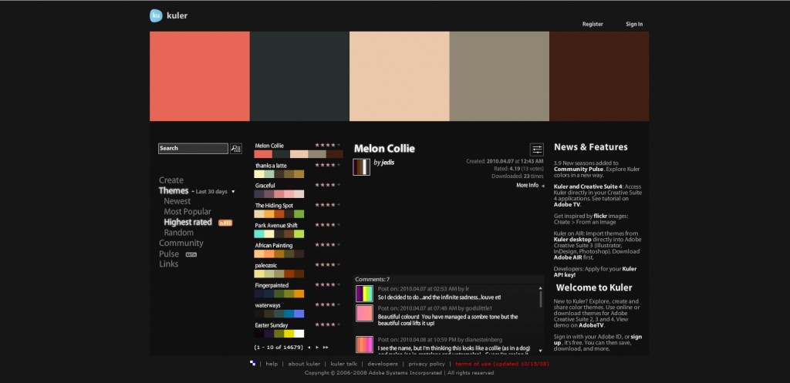This screenshot has width=790, height=383.
Task: Open the Community menu item
Action: 181,244
